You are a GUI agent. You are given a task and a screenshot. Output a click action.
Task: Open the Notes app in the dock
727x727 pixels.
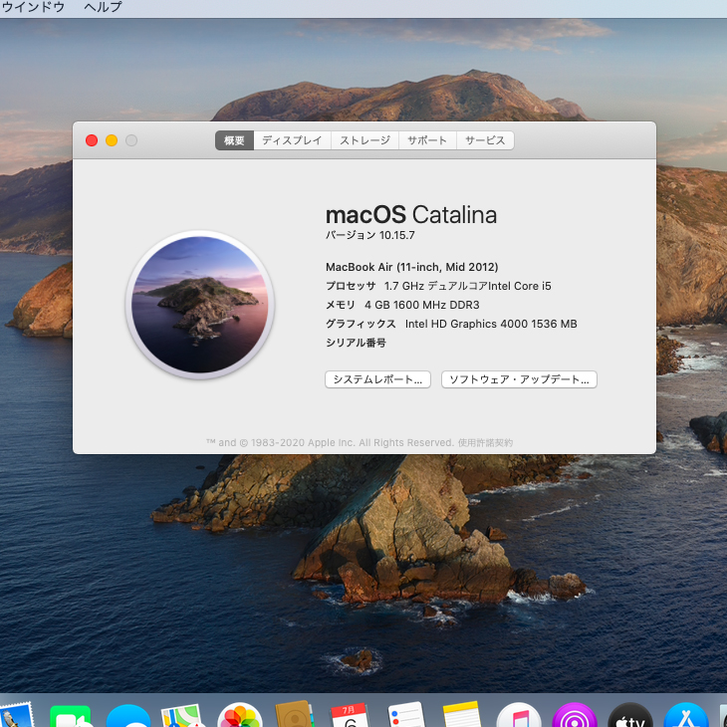point(462,717)
